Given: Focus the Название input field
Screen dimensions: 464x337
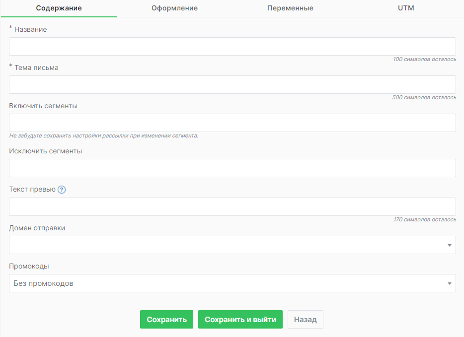Looking at the screenshot, I should pyautogui.click(x=232, y=46).
